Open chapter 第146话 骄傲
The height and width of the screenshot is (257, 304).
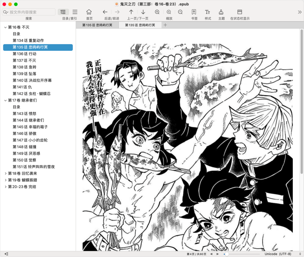point(25,134)
